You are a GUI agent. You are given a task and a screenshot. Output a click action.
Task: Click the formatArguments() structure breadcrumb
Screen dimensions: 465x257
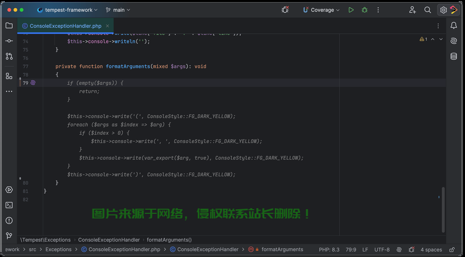(169, 240)
